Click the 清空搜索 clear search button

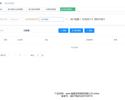coord(76,30)
